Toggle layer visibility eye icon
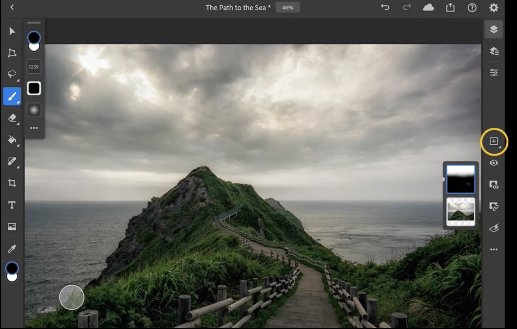This screenshot has width=517, height=329. pyautogui.click(x=494, y=163)
